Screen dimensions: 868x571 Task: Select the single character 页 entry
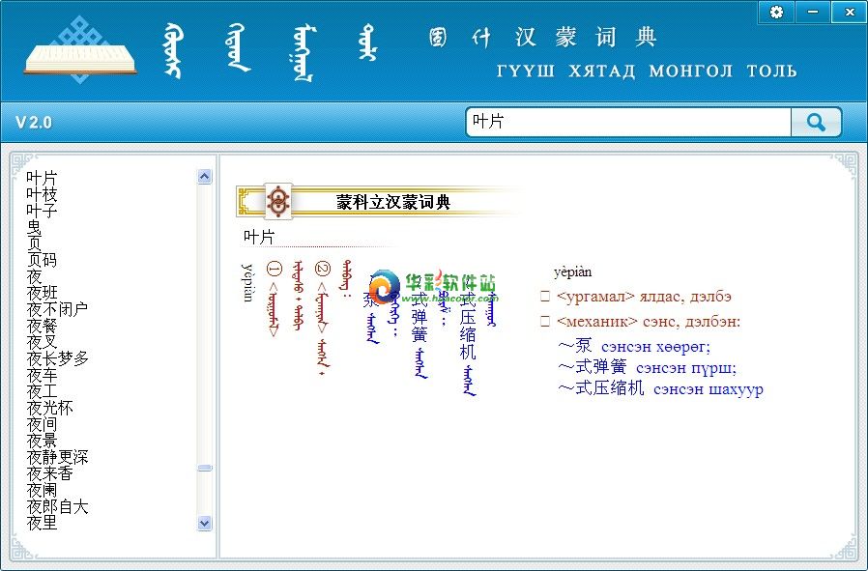click(34, 243)
